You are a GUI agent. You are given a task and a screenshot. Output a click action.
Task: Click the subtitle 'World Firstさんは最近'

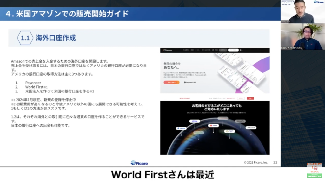(162, 175)
